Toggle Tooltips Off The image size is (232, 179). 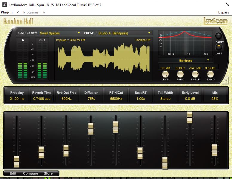click(143, 40)
